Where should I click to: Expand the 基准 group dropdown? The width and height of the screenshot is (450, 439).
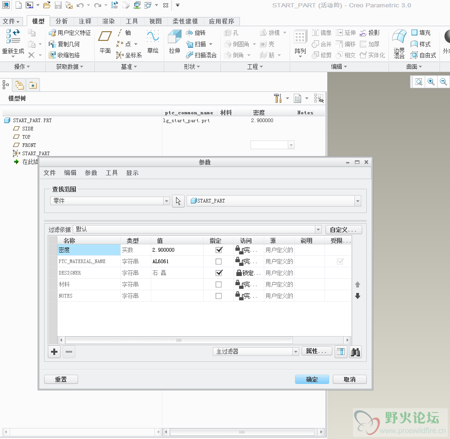pyautogui.click(x=129, y=67)
